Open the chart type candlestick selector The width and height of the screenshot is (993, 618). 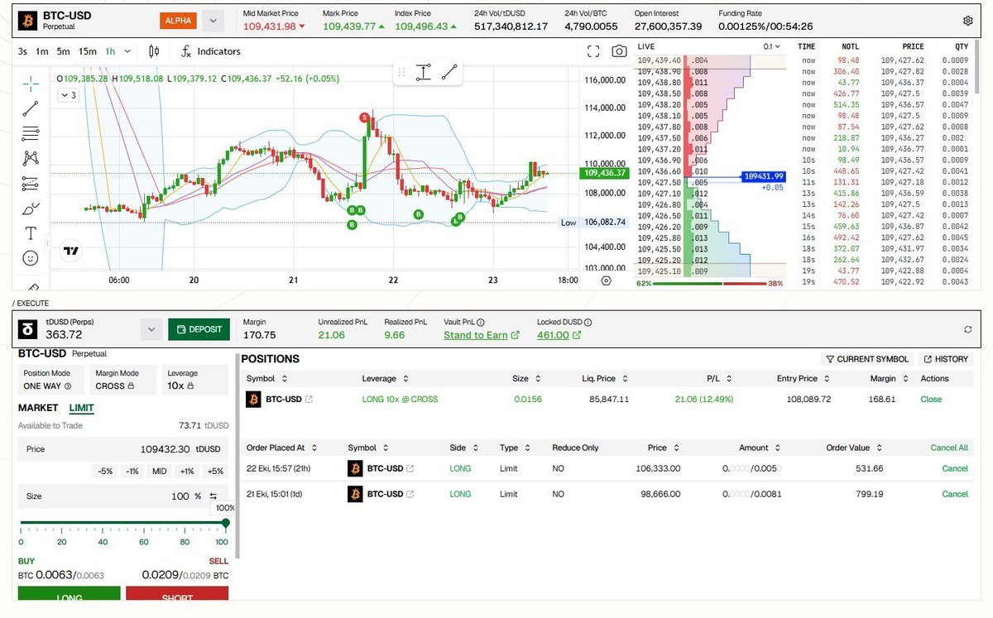(x=154, y=51)
